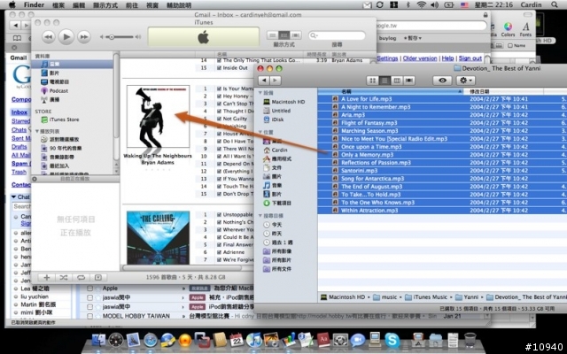The image size is (567, 354).
Task: Click the Quick Look eye button in Finder
Action: pyautogui.click(x=442, y=81)
